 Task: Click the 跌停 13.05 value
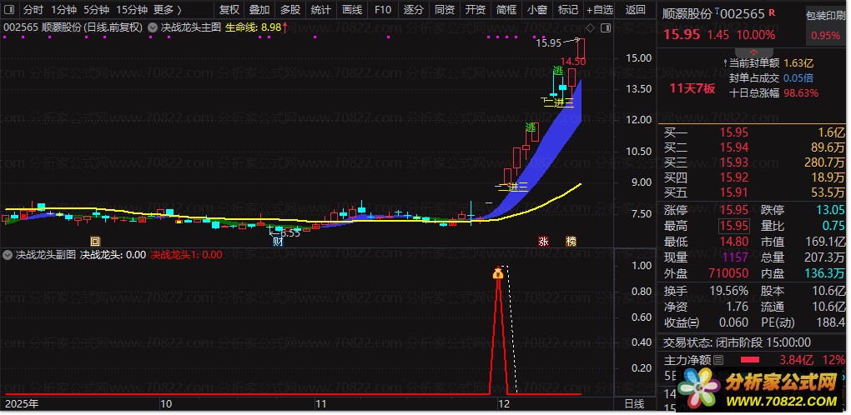830,210
